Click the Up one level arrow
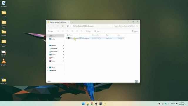This screenshot has width=188, height=106. click(x=58, y=26)
